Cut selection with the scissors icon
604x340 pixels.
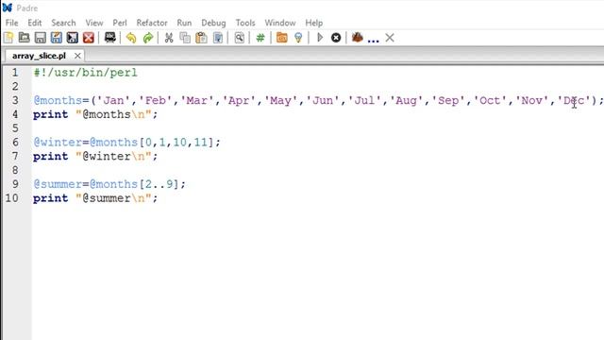coord(169,38)
